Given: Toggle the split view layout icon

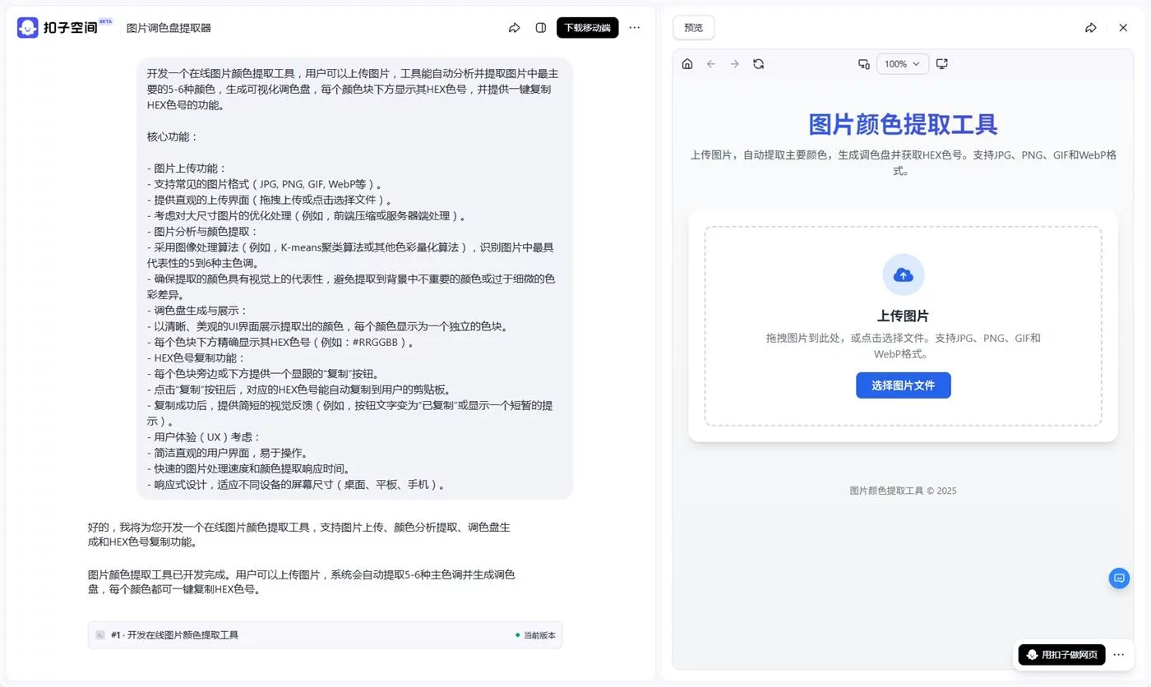Looking at the screenshot, I should [540, 27].
